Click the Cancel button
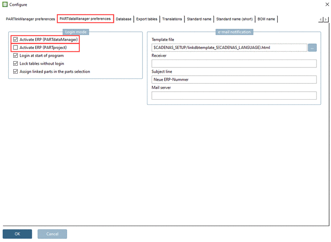 [53, 234]
